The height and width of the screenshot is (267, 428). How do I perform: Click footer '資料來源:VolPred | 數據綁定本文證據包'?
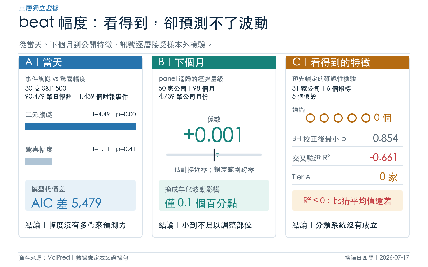74,258
